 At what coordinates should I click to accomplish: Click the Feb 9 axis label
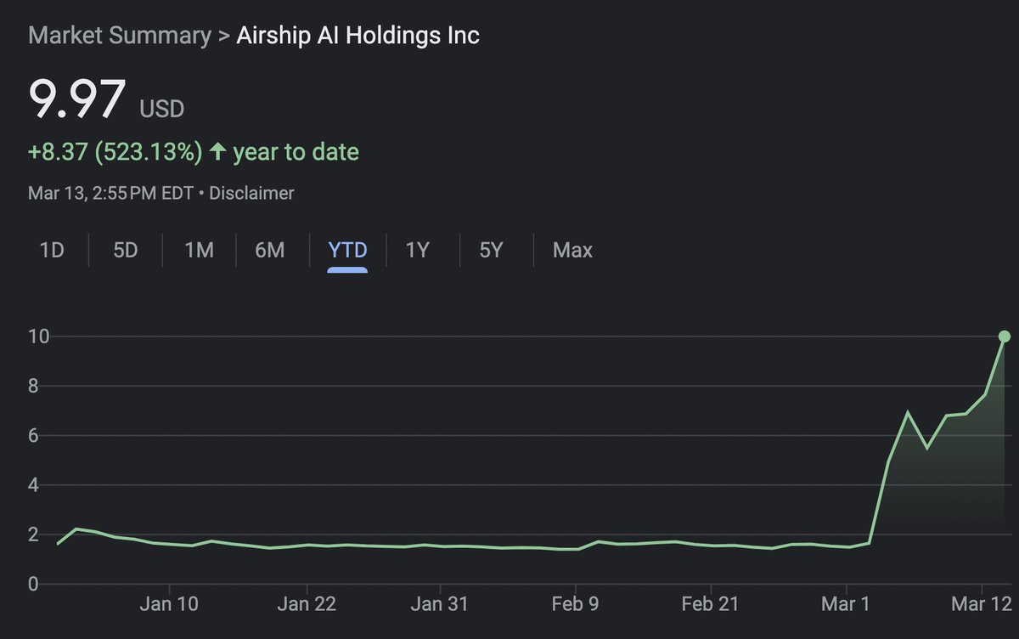coord(575,604)
